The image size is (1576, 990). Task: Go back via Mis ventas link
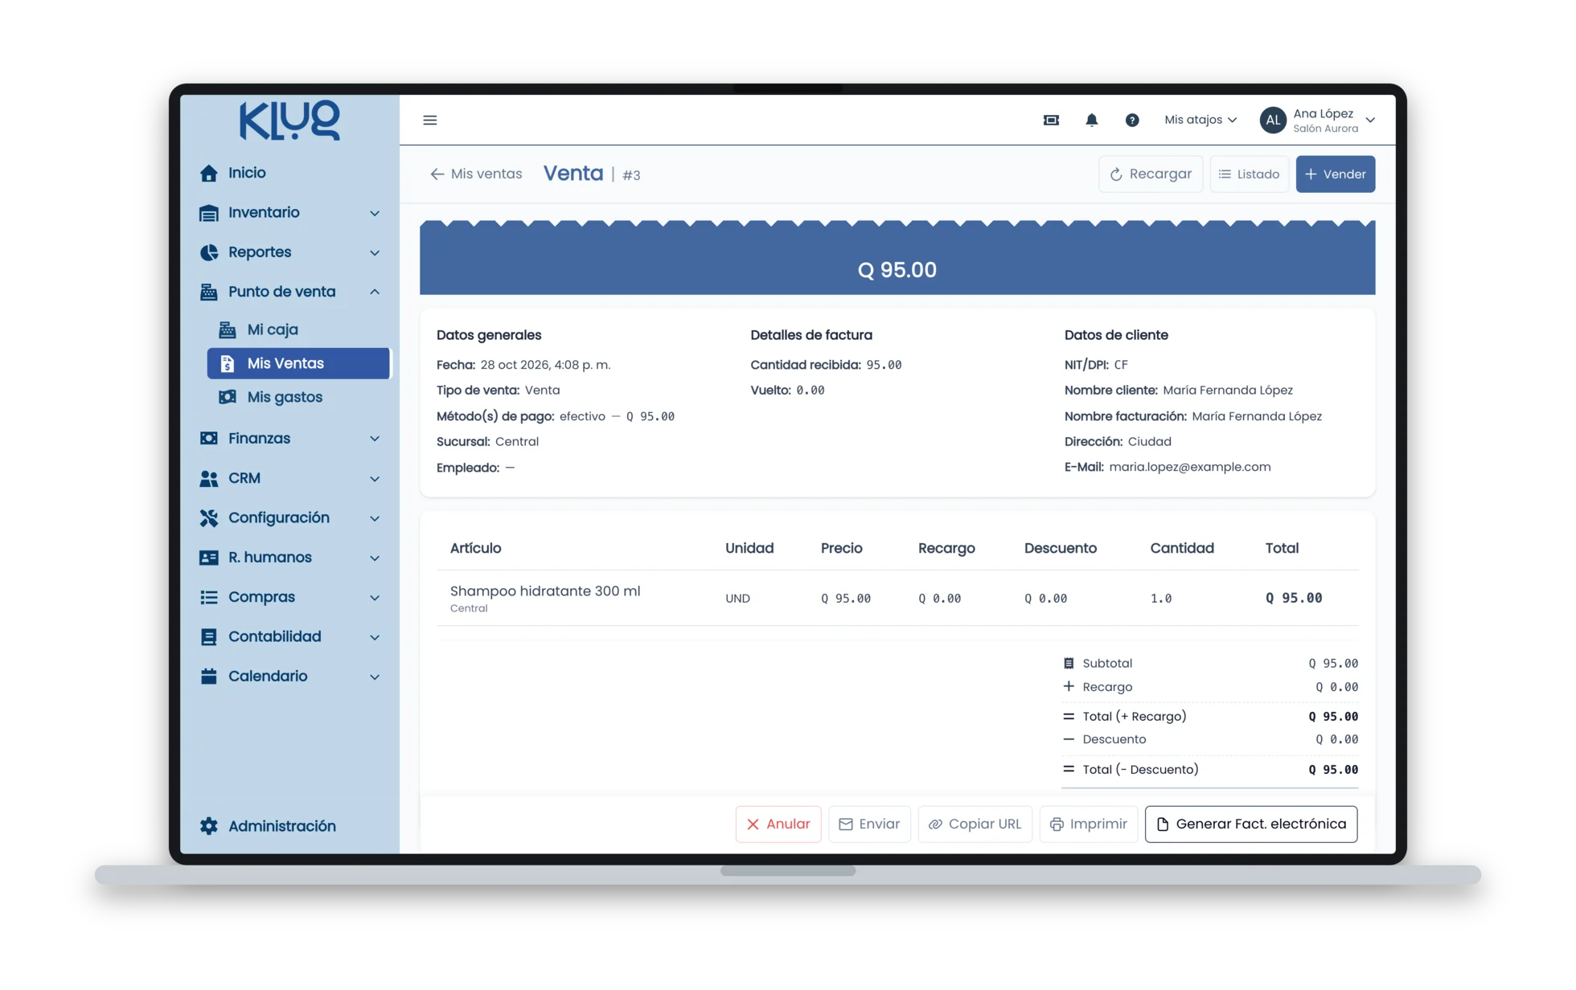476,174
